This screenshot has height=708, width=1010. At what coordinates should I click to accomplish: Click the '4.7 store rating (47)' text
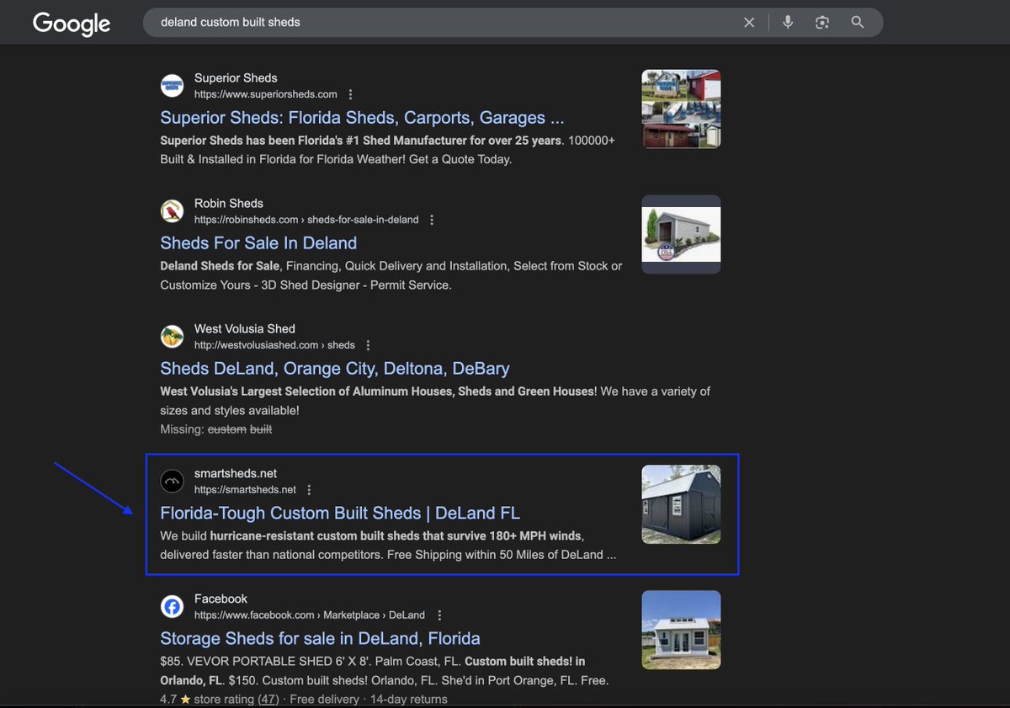pos(220,700)
